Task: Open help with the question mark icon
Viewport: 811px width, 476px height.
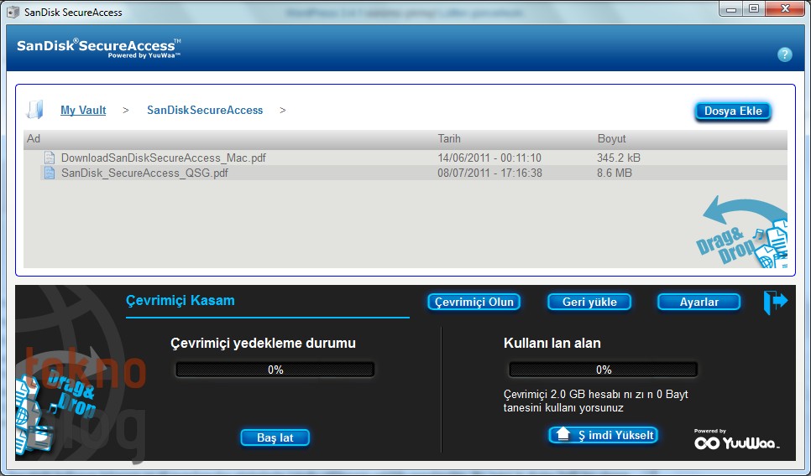Action: (x=784, y=54)
